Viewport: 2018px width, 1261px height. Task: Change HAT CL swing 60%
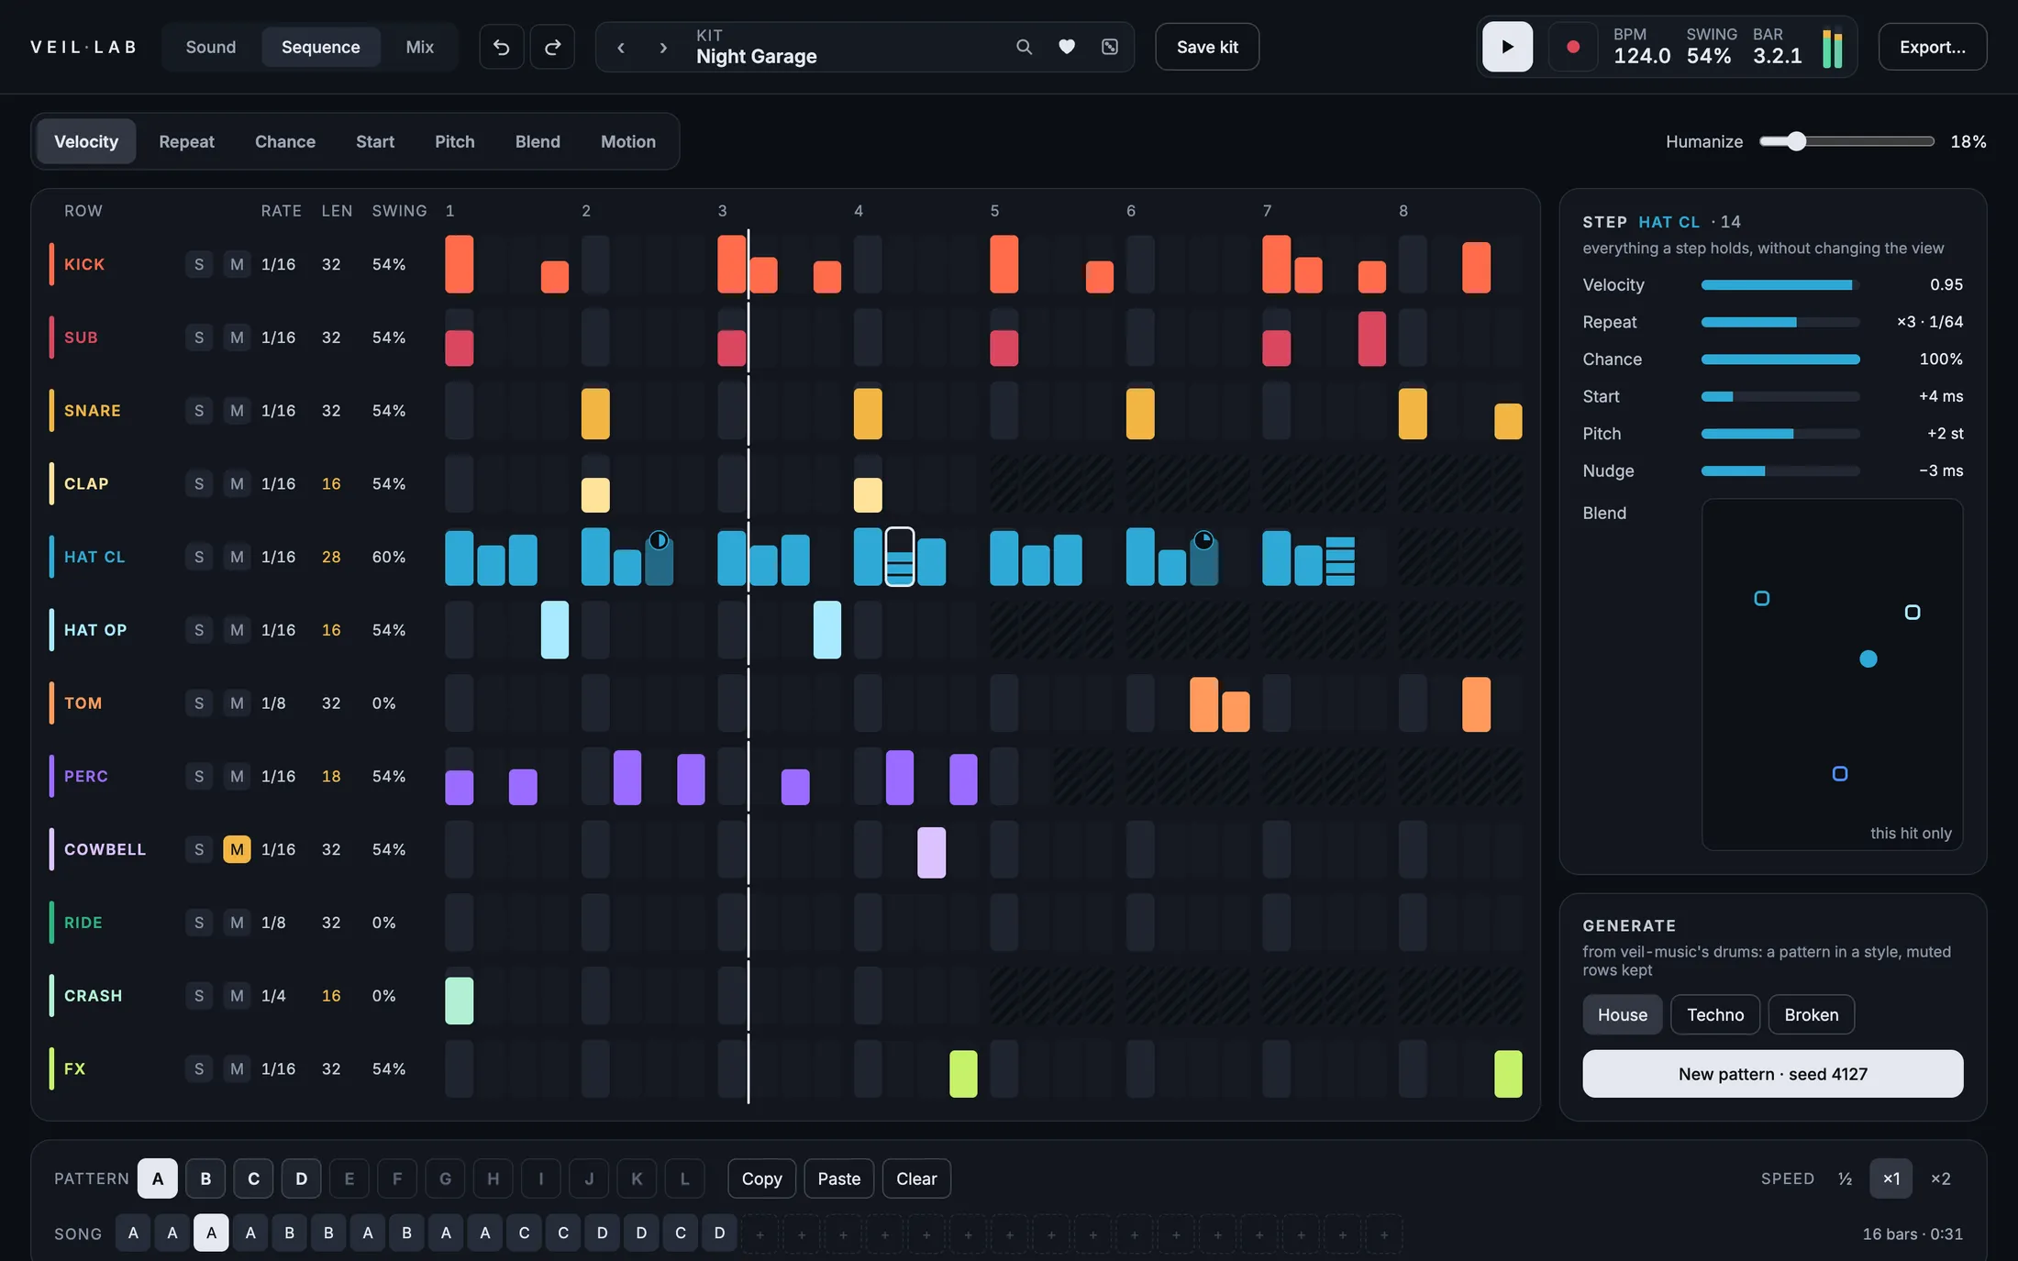tap(389, 557)
